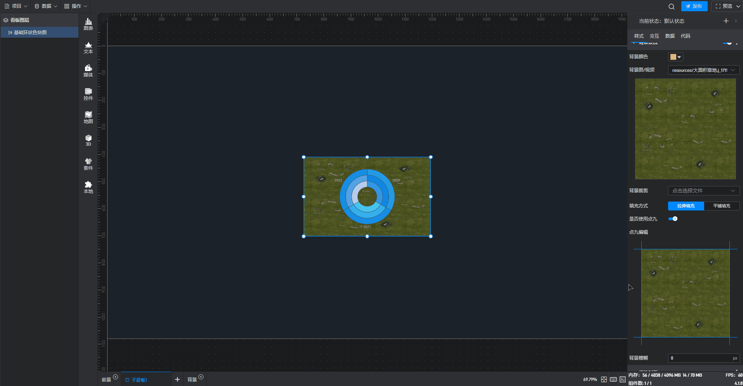Open the 媒体 media component panel
Viewport: 743px width, 386px height.
88,71
